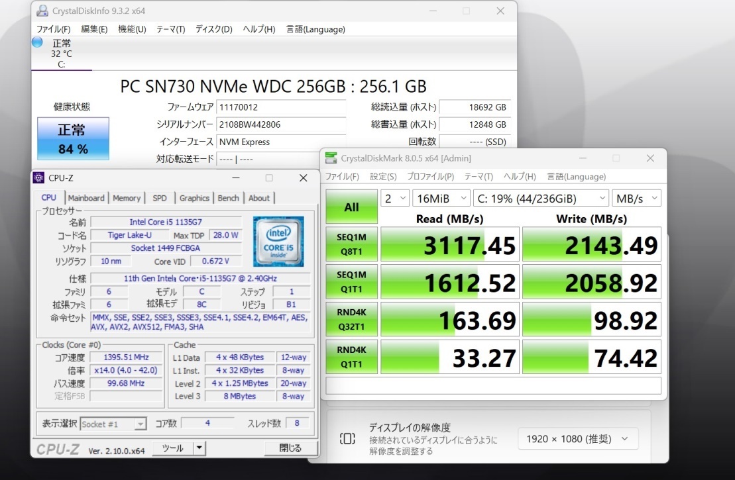Open 言語(Language) menu in CrystalDiskInfo
The width and height of the screenshot is (735, 480).
pos(315,29)
